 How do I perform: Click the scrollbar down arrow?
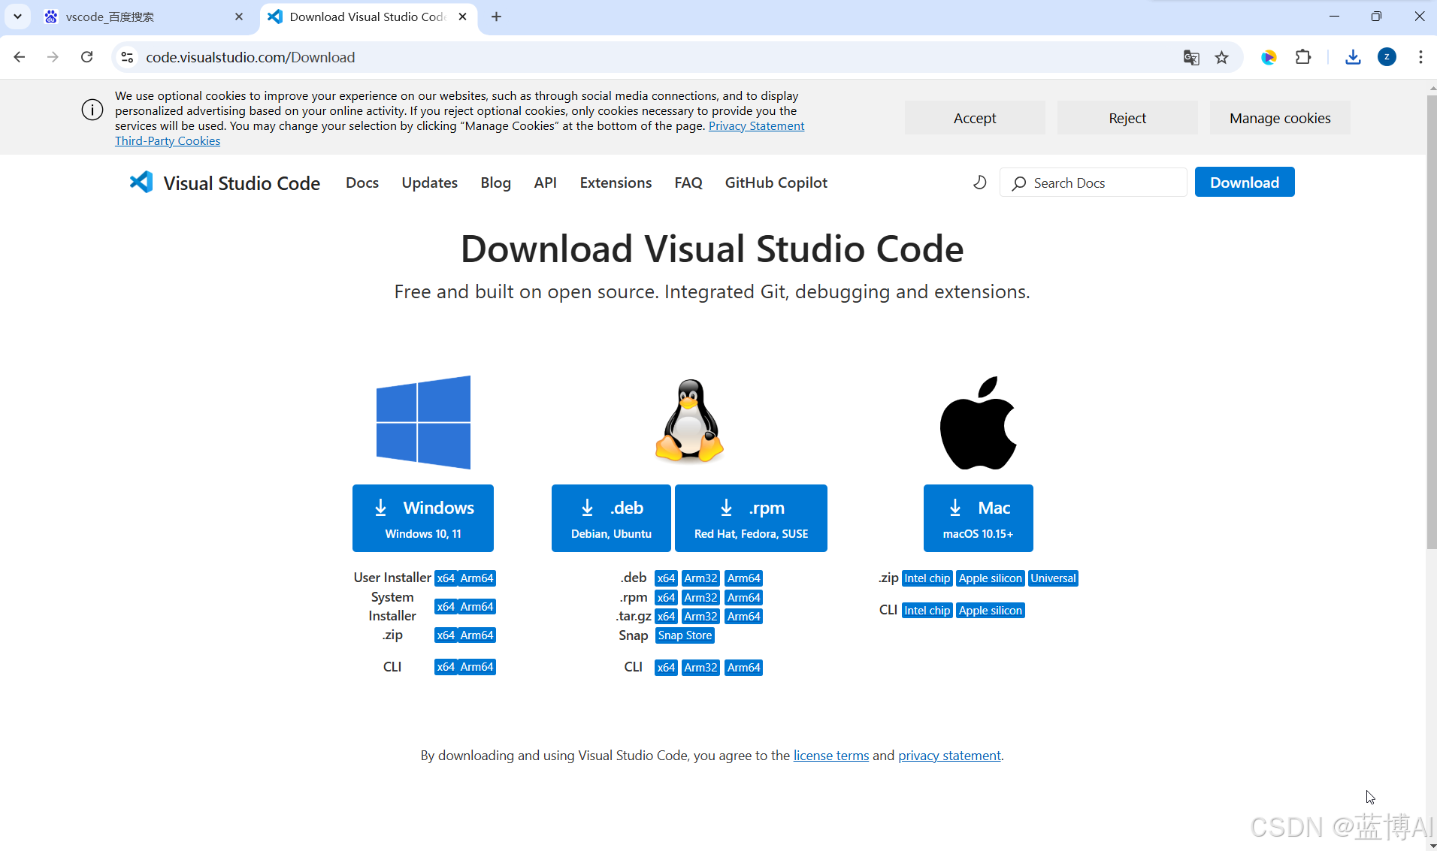tap(1431, 846)
